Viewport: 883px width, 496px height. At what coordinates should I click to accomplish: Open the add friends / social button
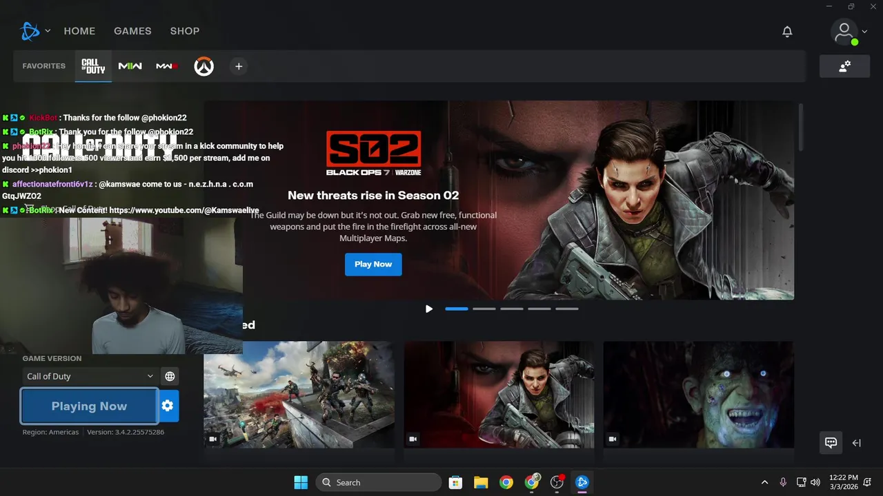[844, 66]
